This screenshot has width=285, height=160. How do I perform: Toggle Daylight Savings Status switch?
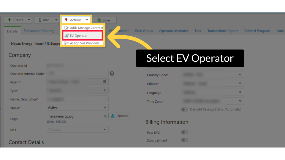(185, 109)
